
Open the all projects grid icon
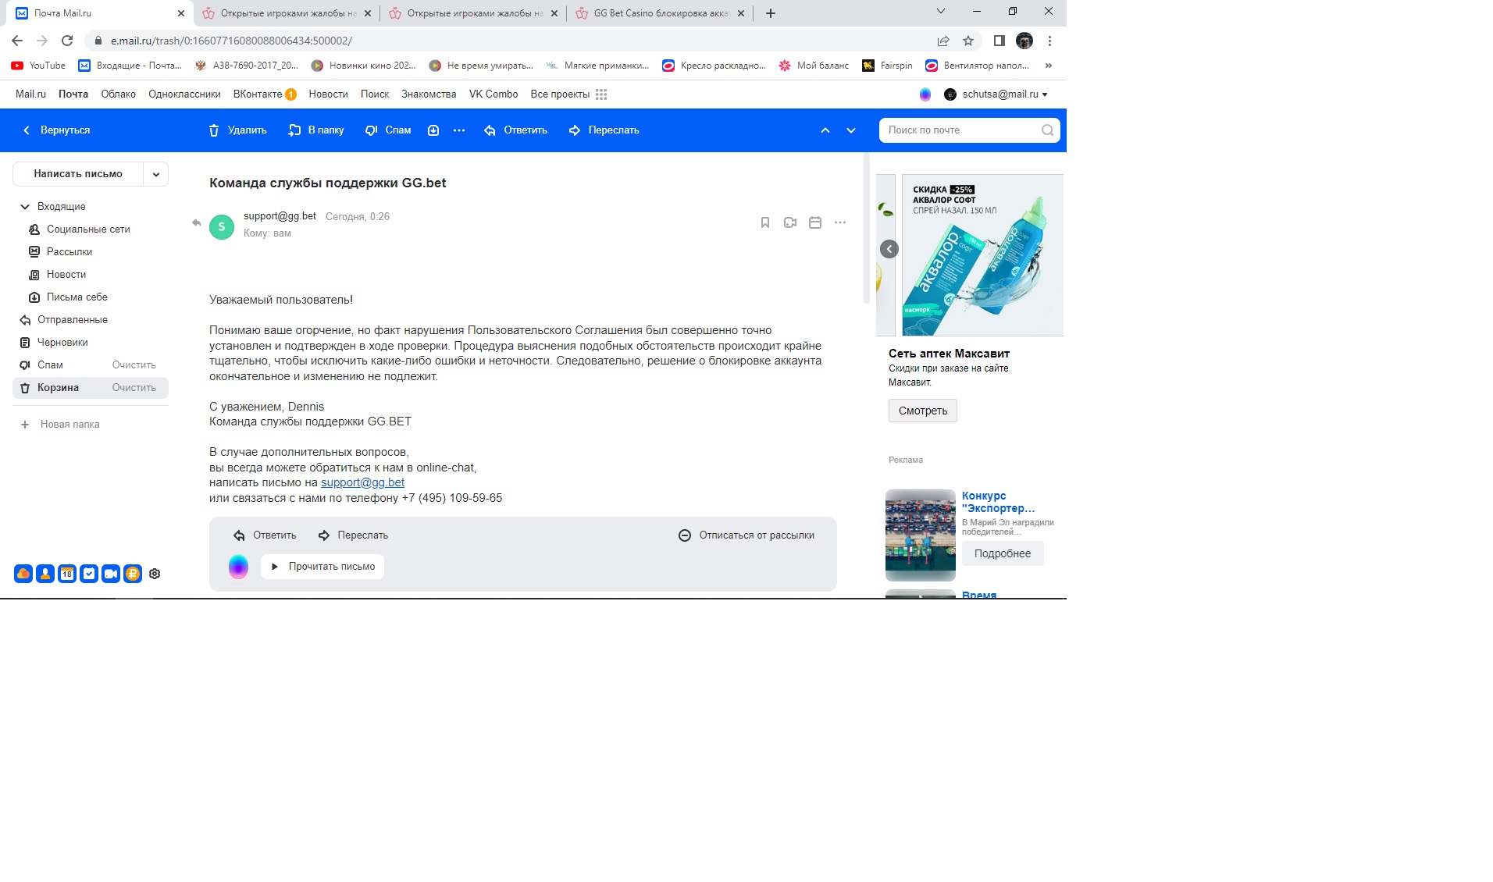601,94
